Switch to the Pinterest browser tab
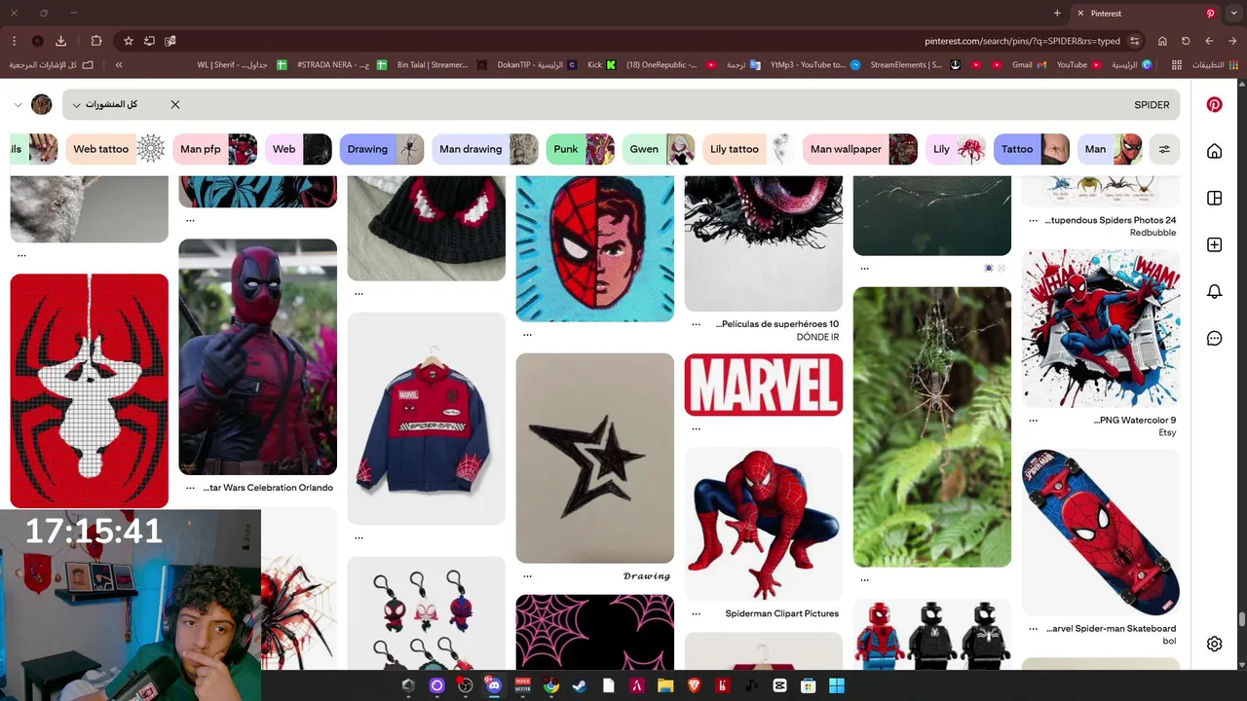Screen dimensions: 1247x701 (x=1147, y=13)
